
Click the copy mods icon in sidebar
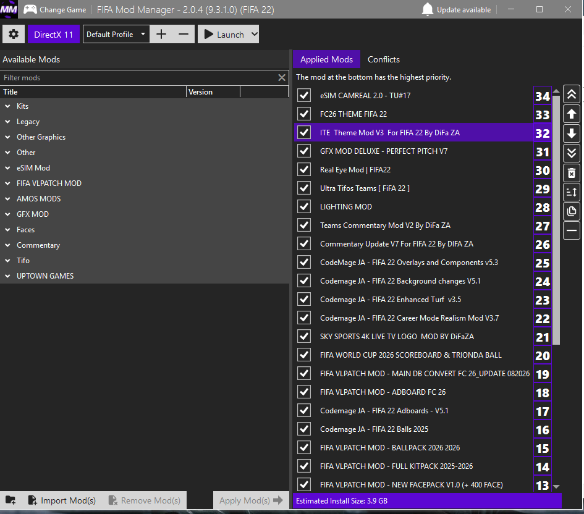pyautogui.click(x=572, y=211)
